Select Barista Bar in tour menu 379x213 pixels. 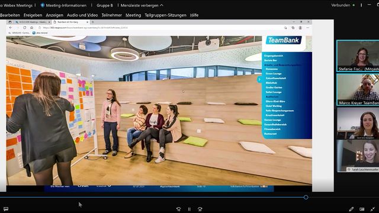[271, 60]
